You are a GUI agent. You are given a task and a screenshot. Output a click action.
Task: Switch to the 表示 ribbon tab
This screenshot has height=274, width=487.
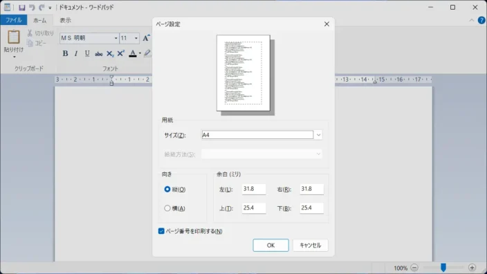pyautogui.click(x=65, y=20)
